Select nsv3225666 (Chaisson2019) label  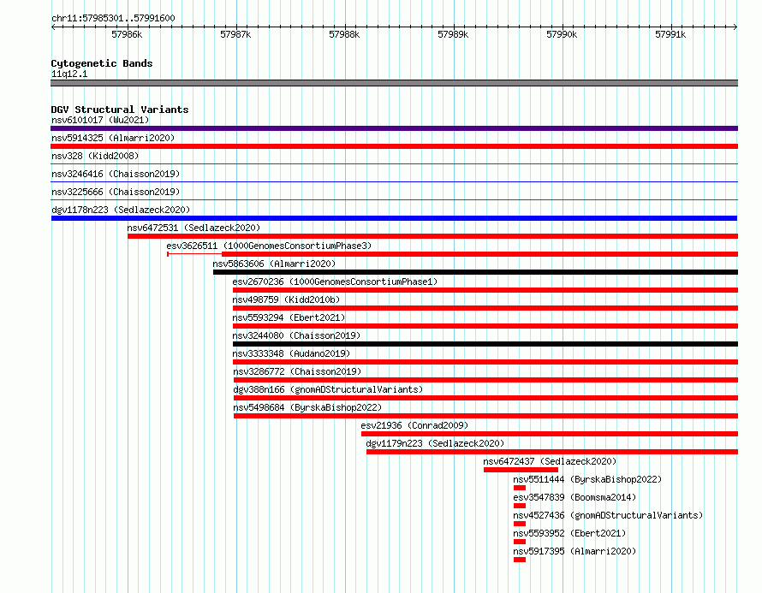click(x=116, y=192)
